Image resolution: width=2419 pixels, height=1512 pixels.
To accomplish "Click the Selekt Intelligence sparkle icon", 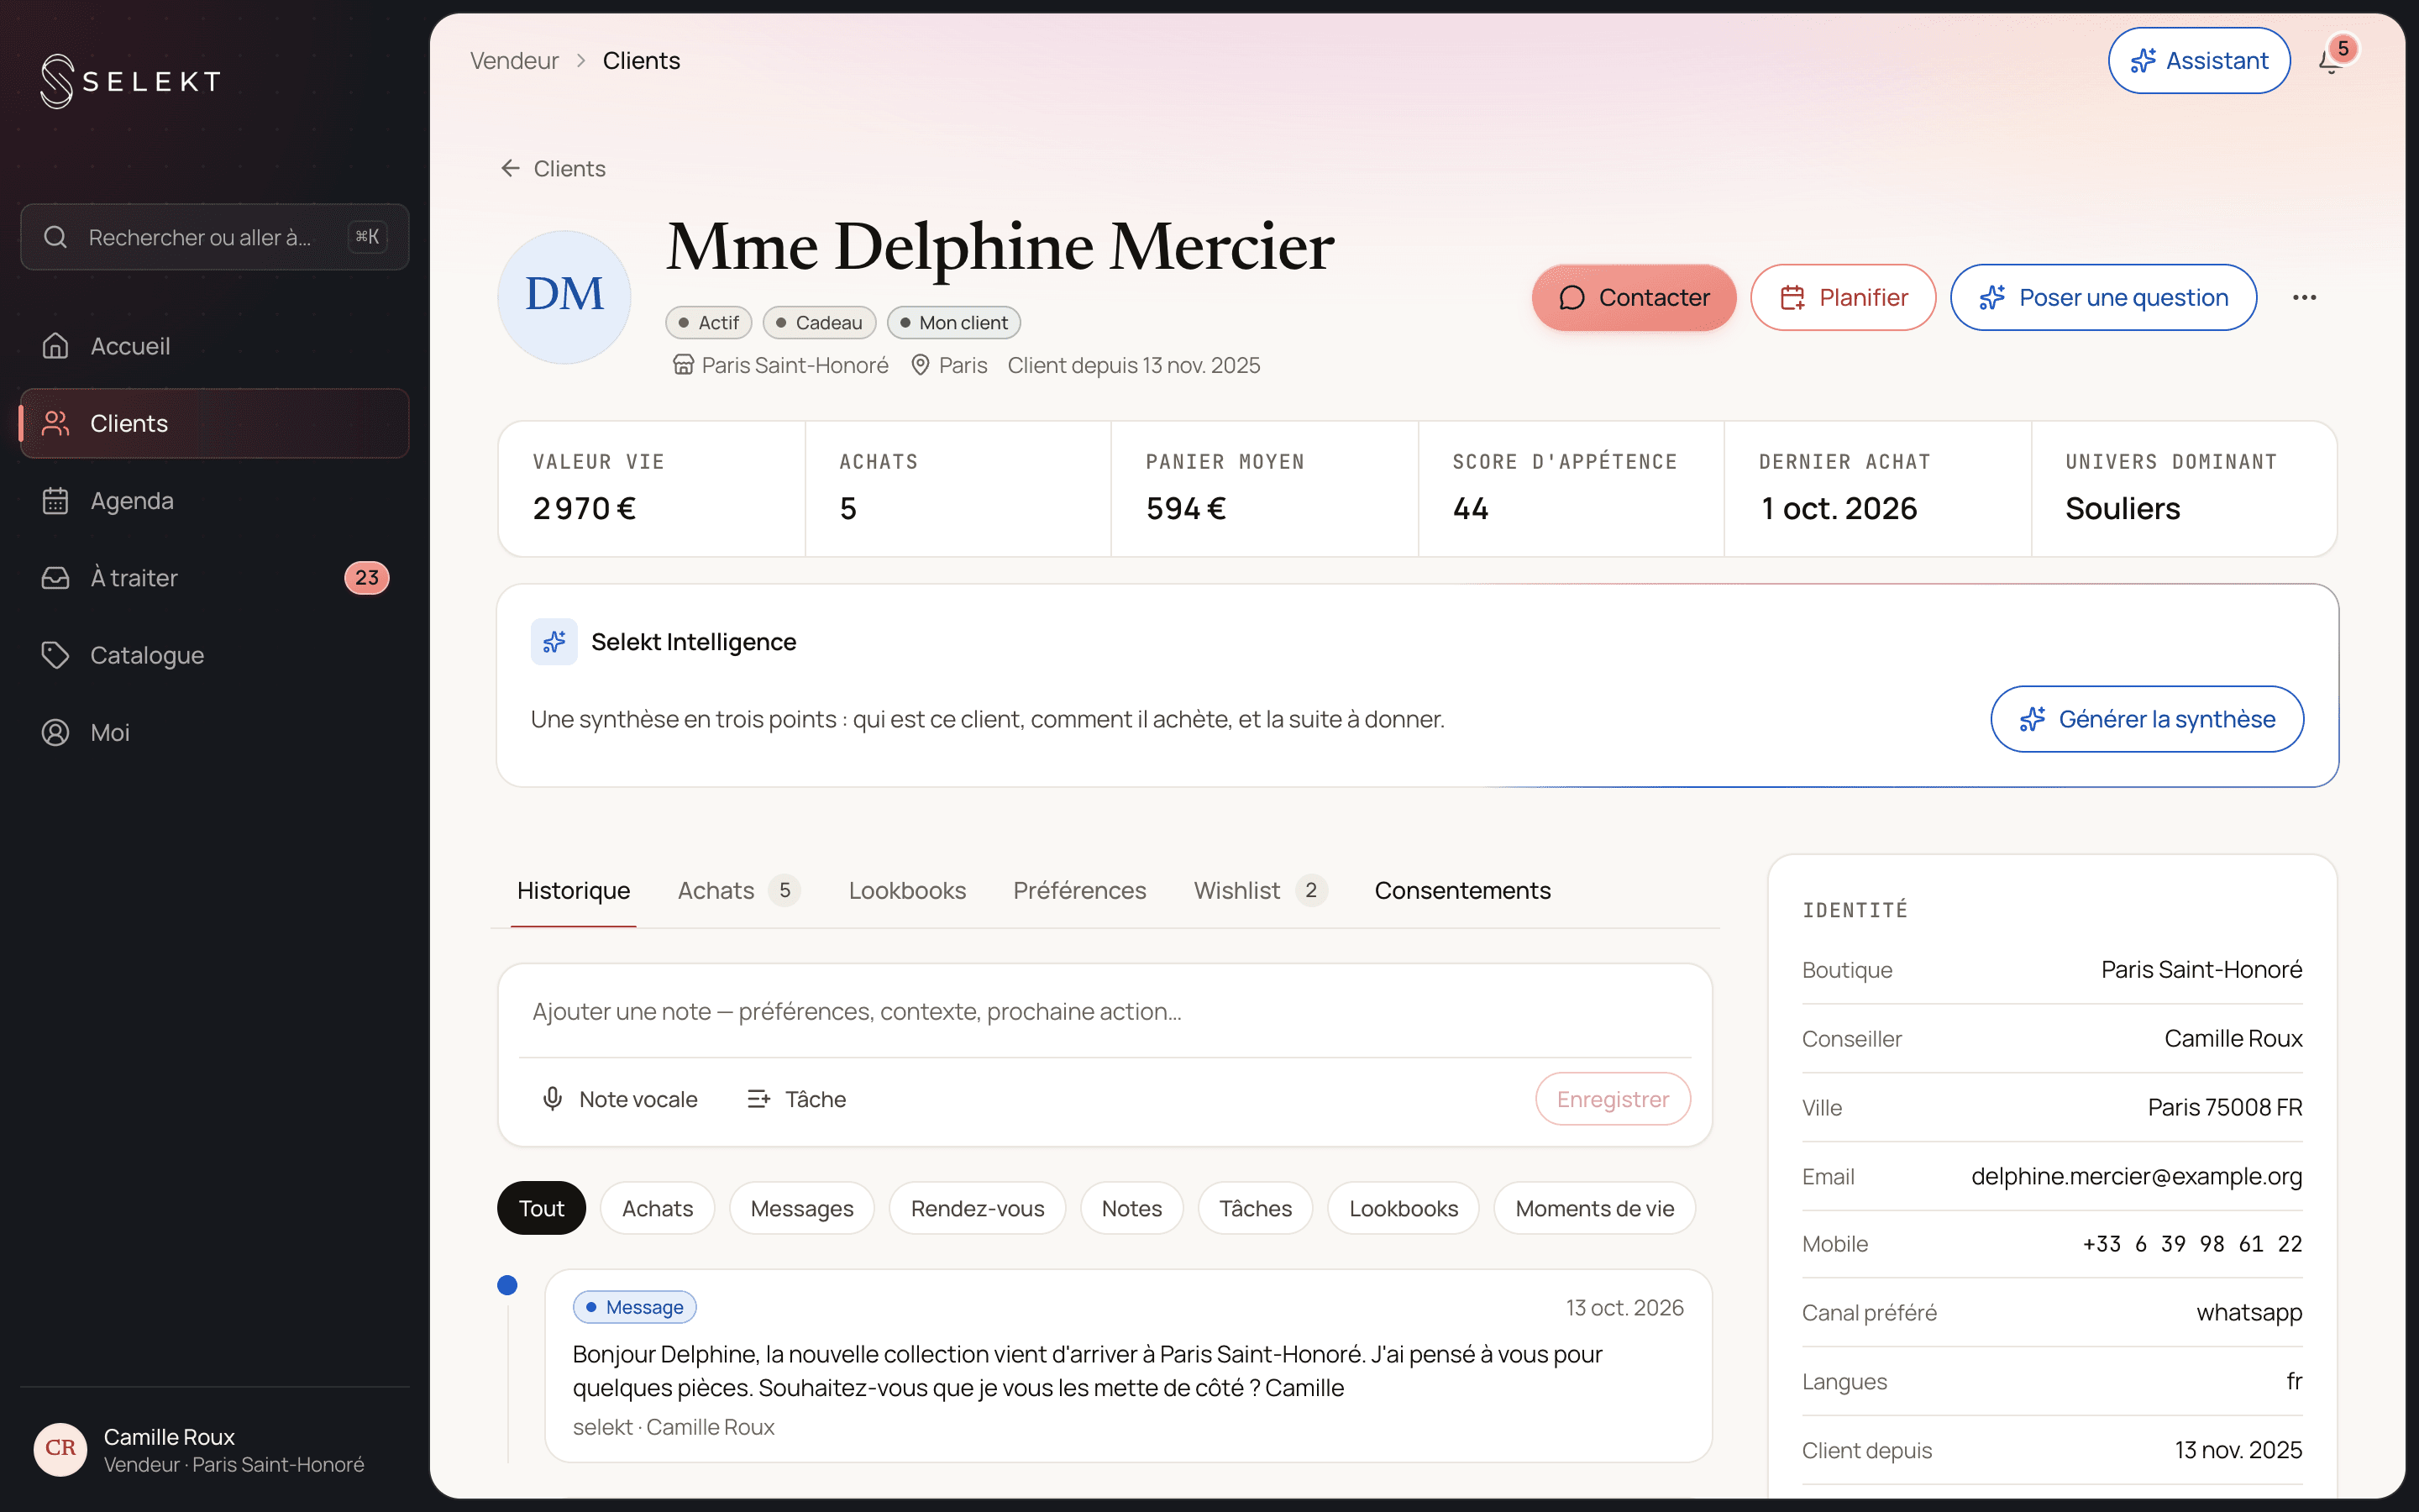I will [554, 641].
